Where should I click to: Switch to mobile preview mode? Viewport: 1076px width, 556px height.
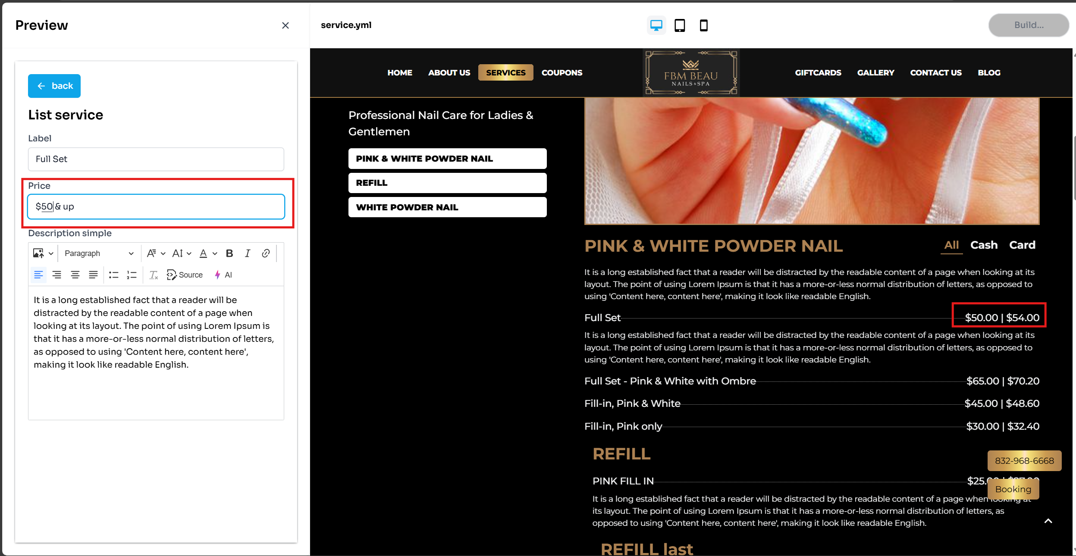coord(703,25)
